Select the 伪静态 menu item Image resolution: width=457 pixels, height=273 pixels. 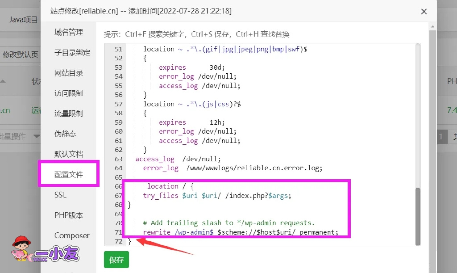65,134
